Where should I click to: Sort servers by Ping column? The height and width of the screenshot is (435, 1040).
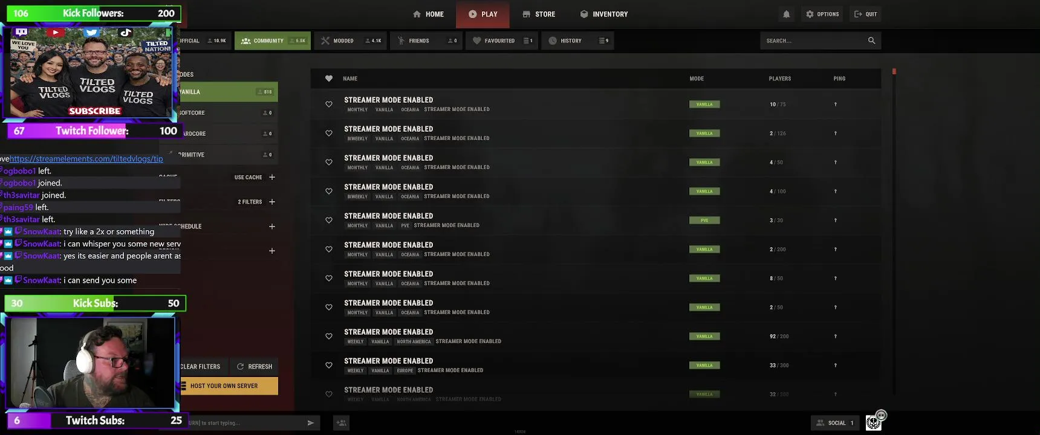click(839, 79)
